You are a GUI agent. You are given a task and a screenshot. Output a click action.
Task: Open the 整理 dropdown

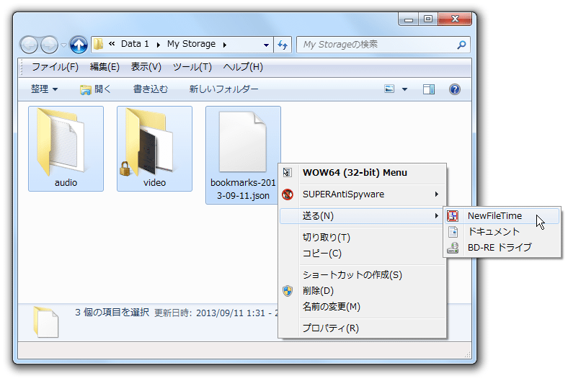pos(44,89)
